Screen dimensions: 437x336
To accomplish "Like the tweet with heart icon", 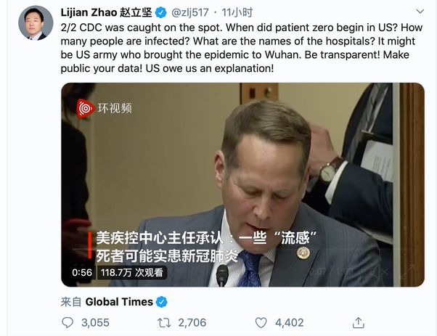I will click(x=261, y=323).
